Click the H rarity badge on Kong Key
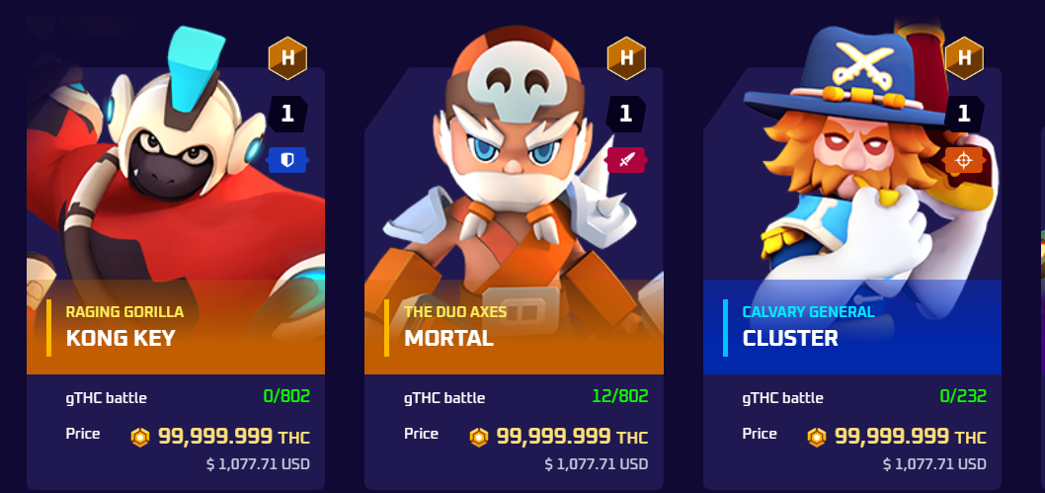This screenshot has width=1045, height=493. tap(287, 58)
